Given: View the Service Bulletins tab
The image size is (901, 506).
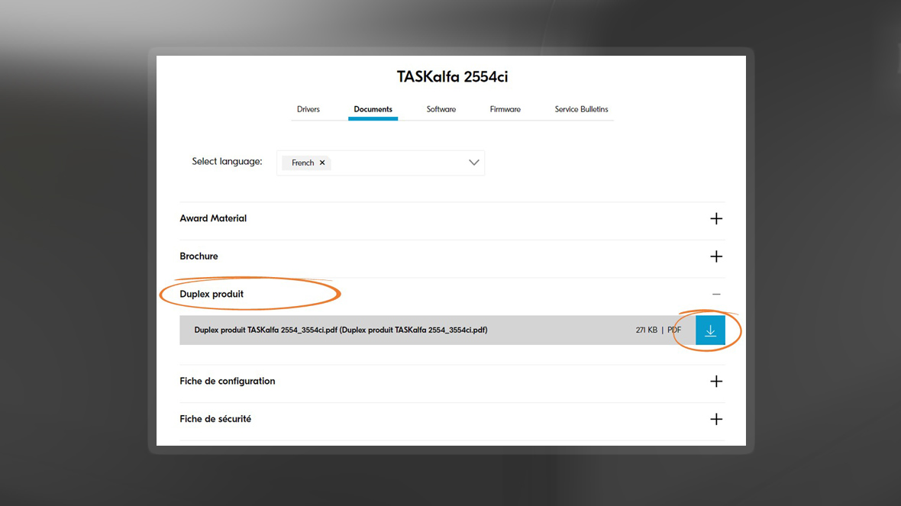Looking at the screenshot, I should coord(581,109).
